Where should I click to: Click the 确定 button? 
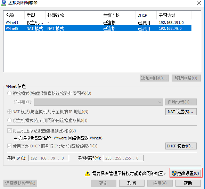pyautogui.click(x=104, y=183)
